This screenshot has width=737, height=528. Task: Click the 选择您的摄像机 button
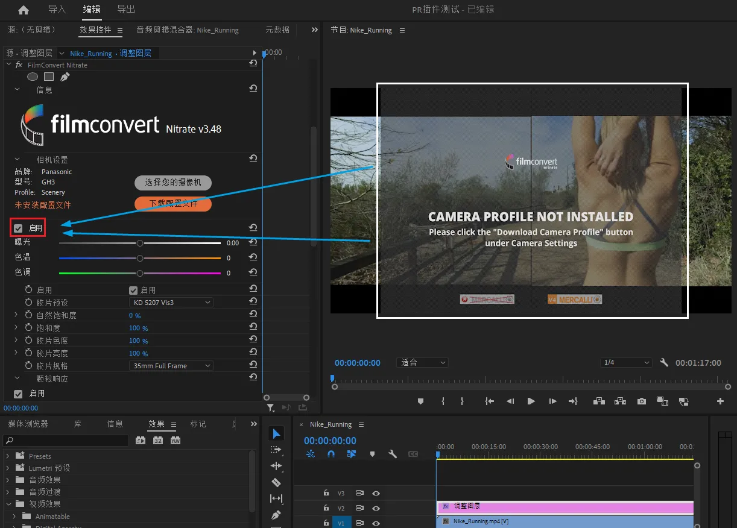coord(173,182)
